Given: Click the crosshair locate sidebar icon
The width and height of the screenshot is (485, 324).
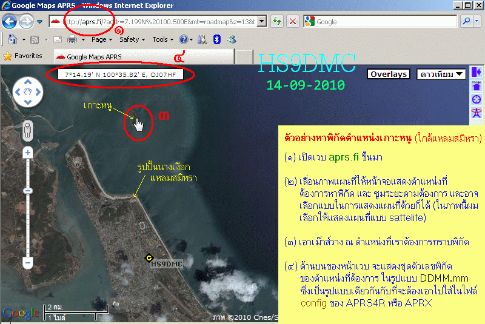Looking at the screenshot, I should (x=477, y=99).
